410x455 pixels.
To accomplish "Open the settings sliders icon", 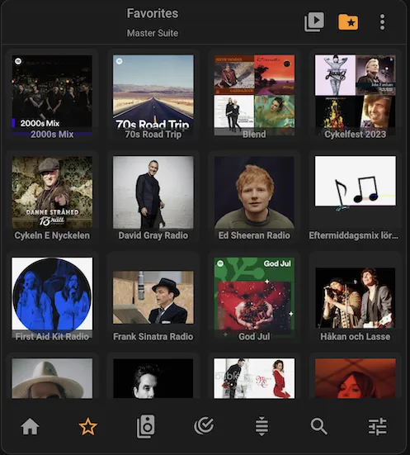I will 378,426.
